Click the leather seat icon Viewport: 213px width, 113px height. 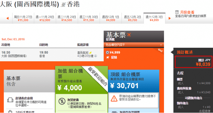[x=10, y=100]
